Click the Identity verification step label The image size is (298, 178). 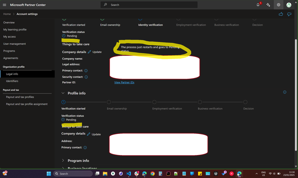[151, 25]
